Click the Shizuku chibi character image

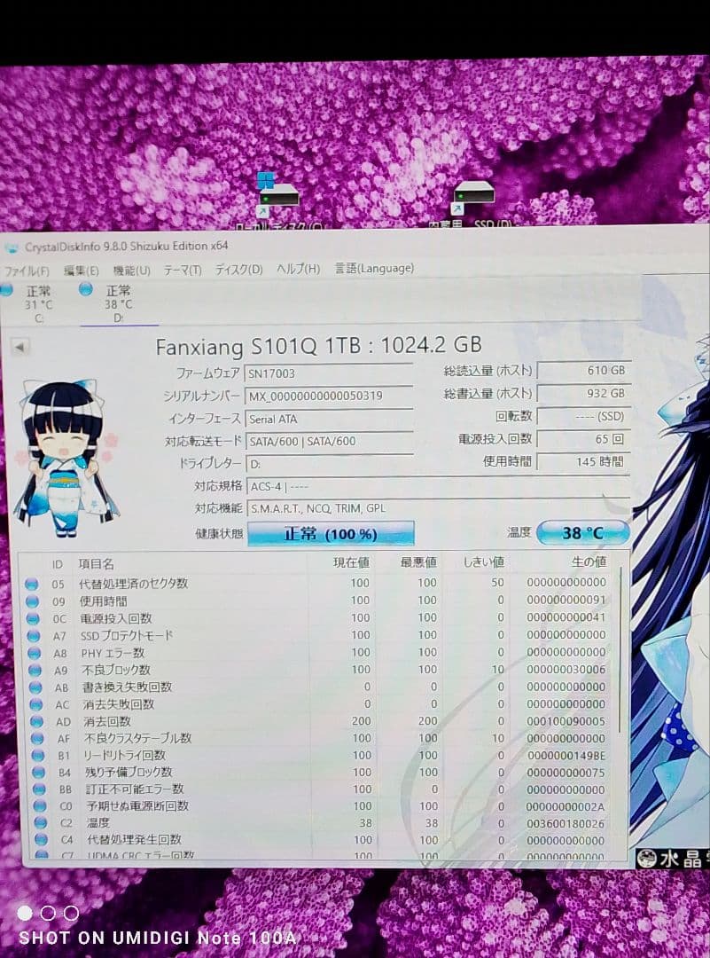coord(66,459)
